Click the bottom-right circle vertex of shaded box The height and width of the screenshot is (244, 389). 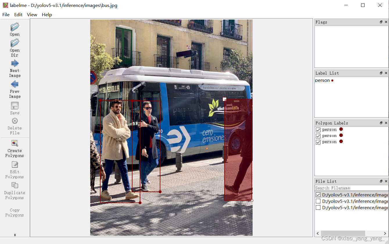tap(252, 200)
